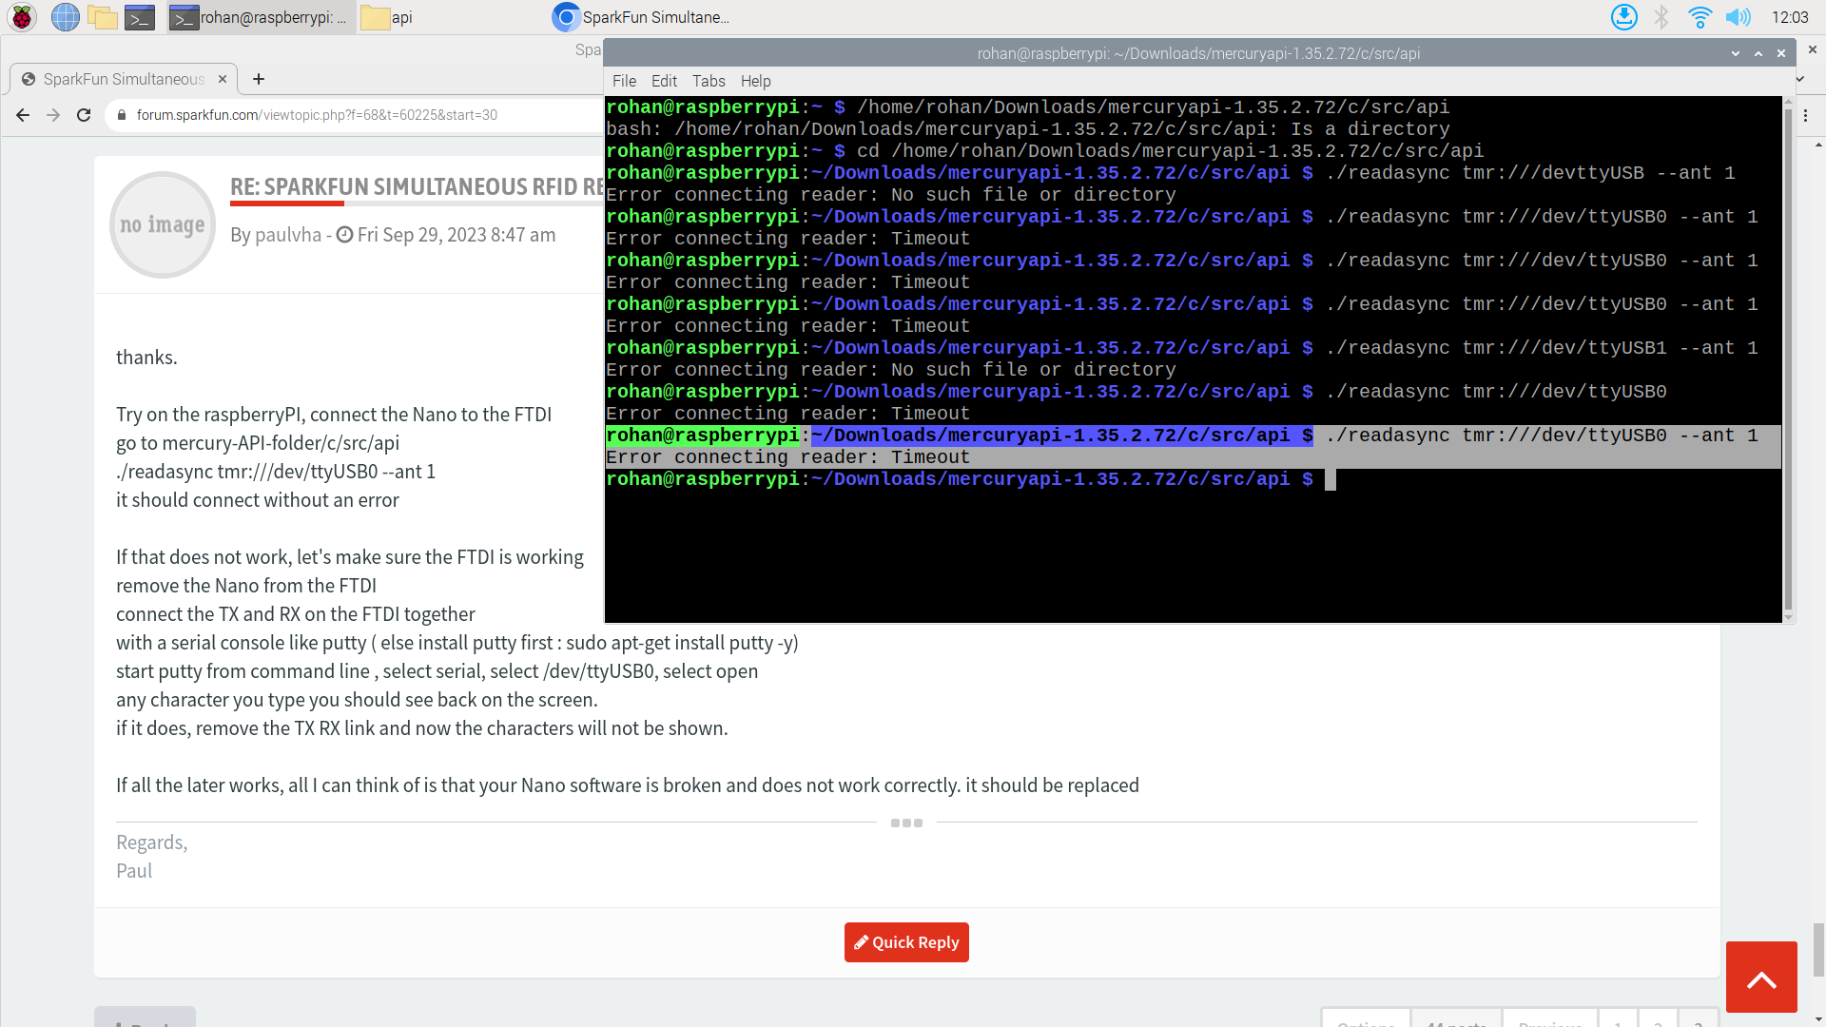Go back to the previous page
1826x1027 pixels.
click(23, 115)
